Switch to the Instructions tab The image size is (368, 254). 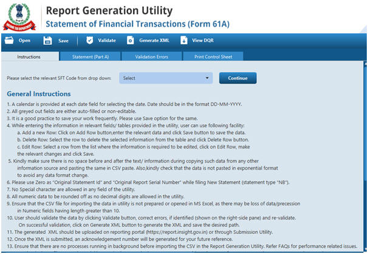(29, 56)
